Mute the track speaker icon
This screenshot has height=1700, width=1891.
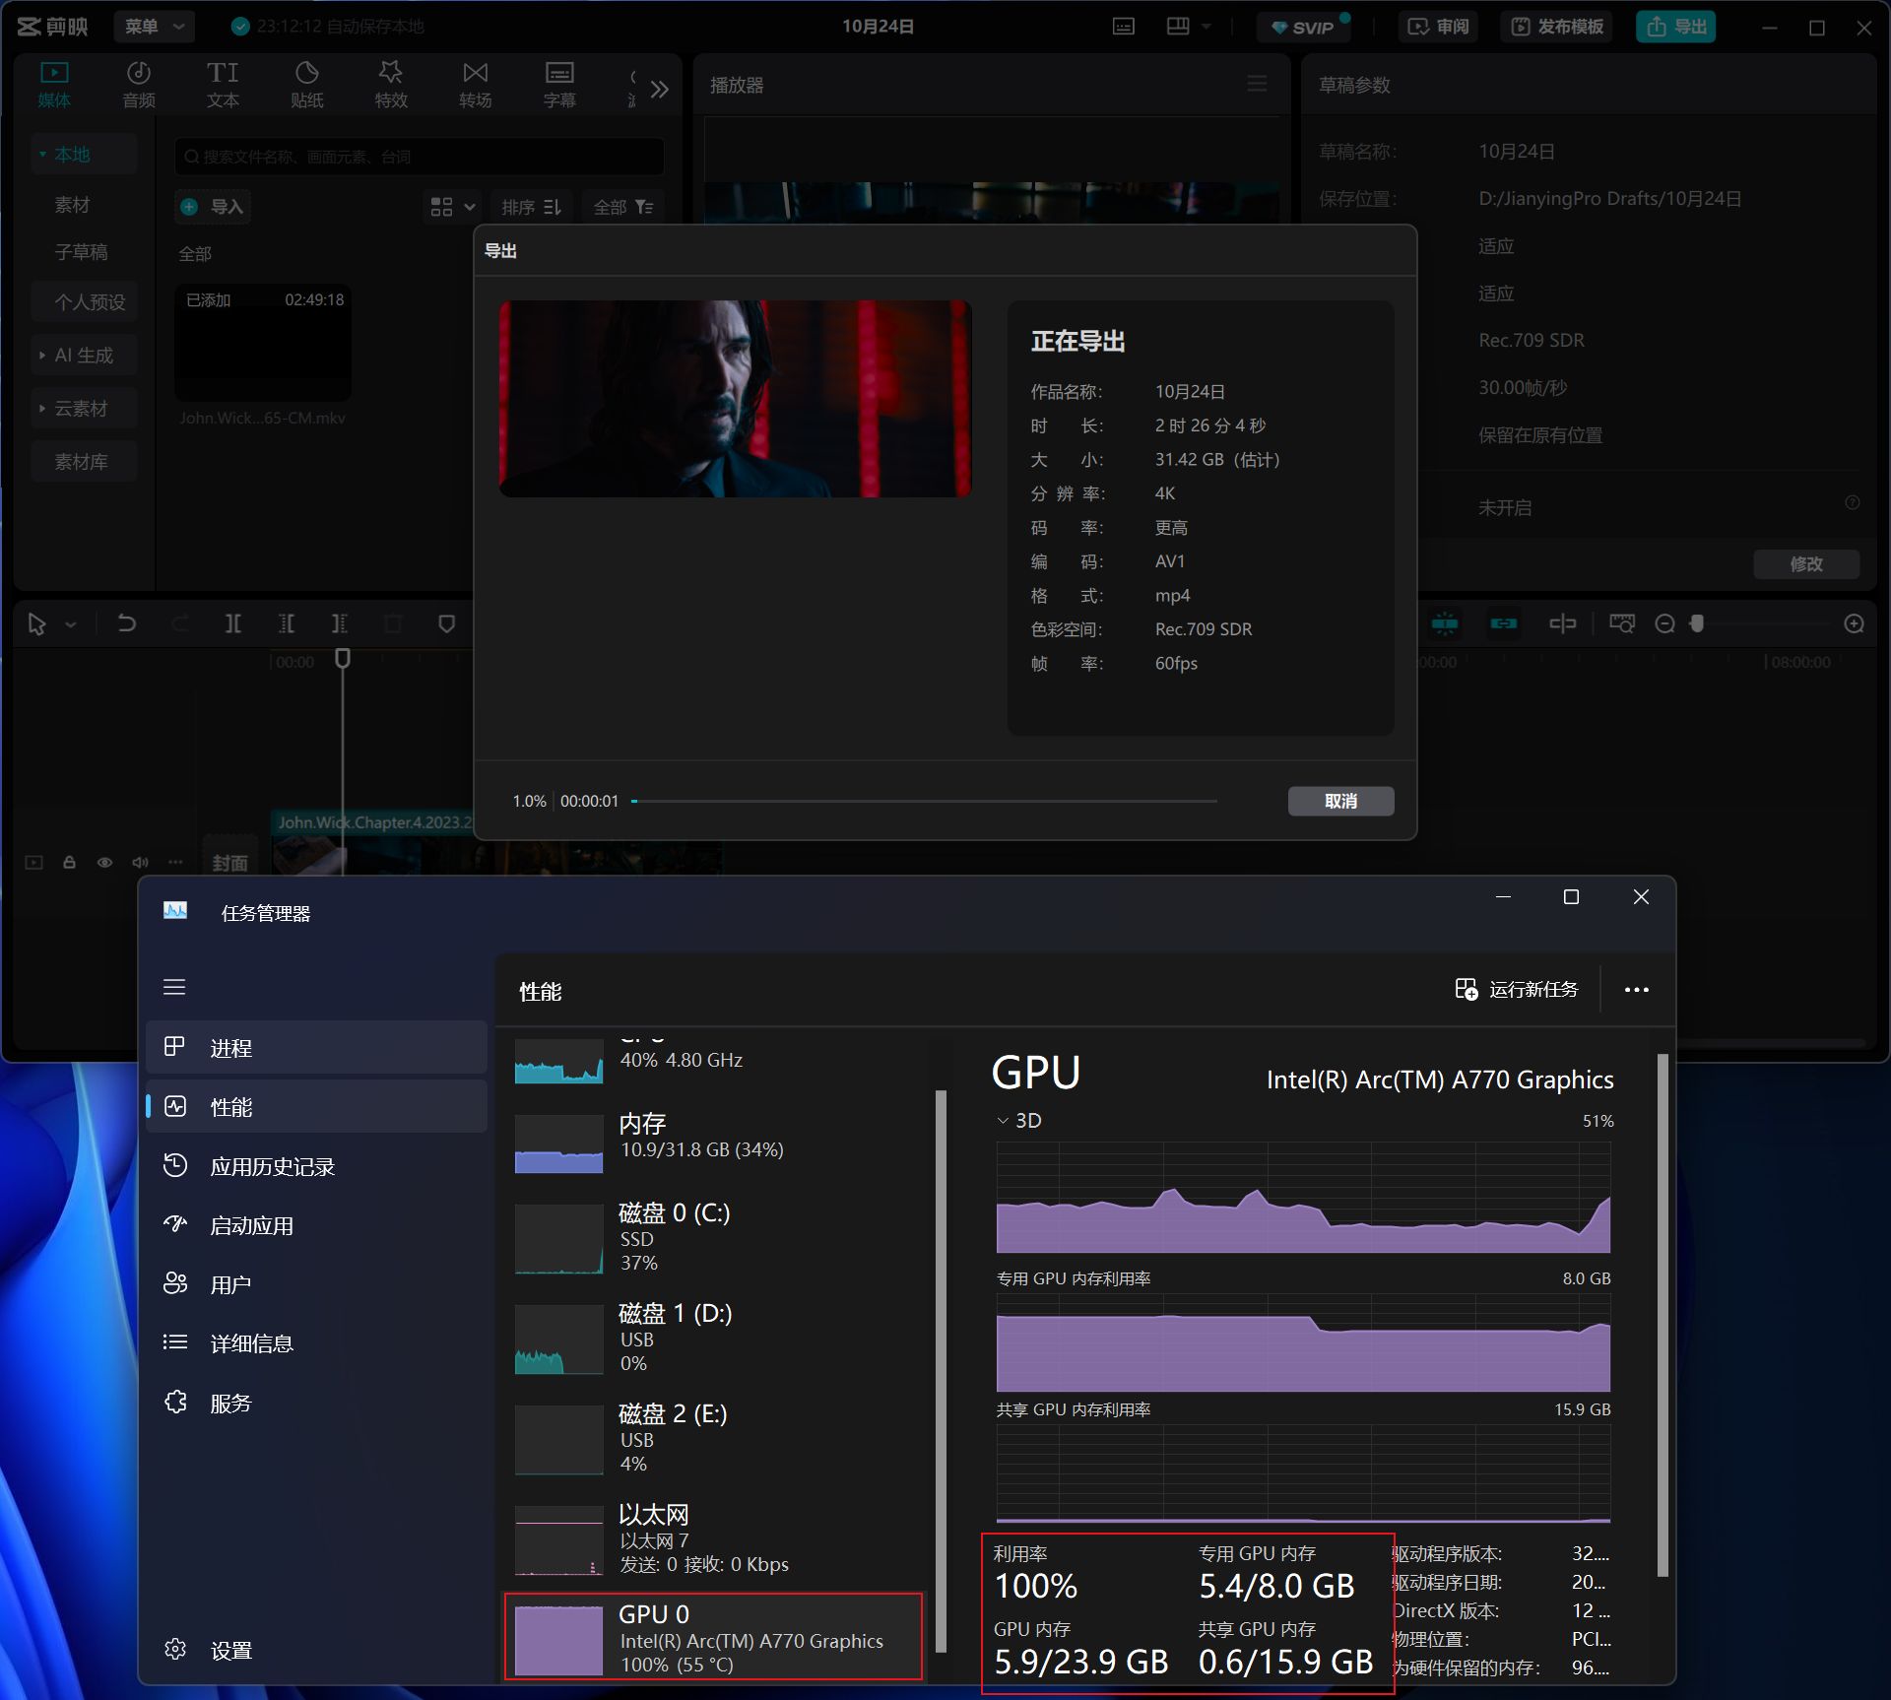click(140, 862)
